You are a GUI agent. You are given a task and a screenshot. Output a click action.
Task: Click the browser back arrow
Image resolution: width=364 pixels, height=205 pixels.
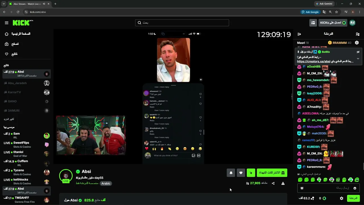[4, 12]
